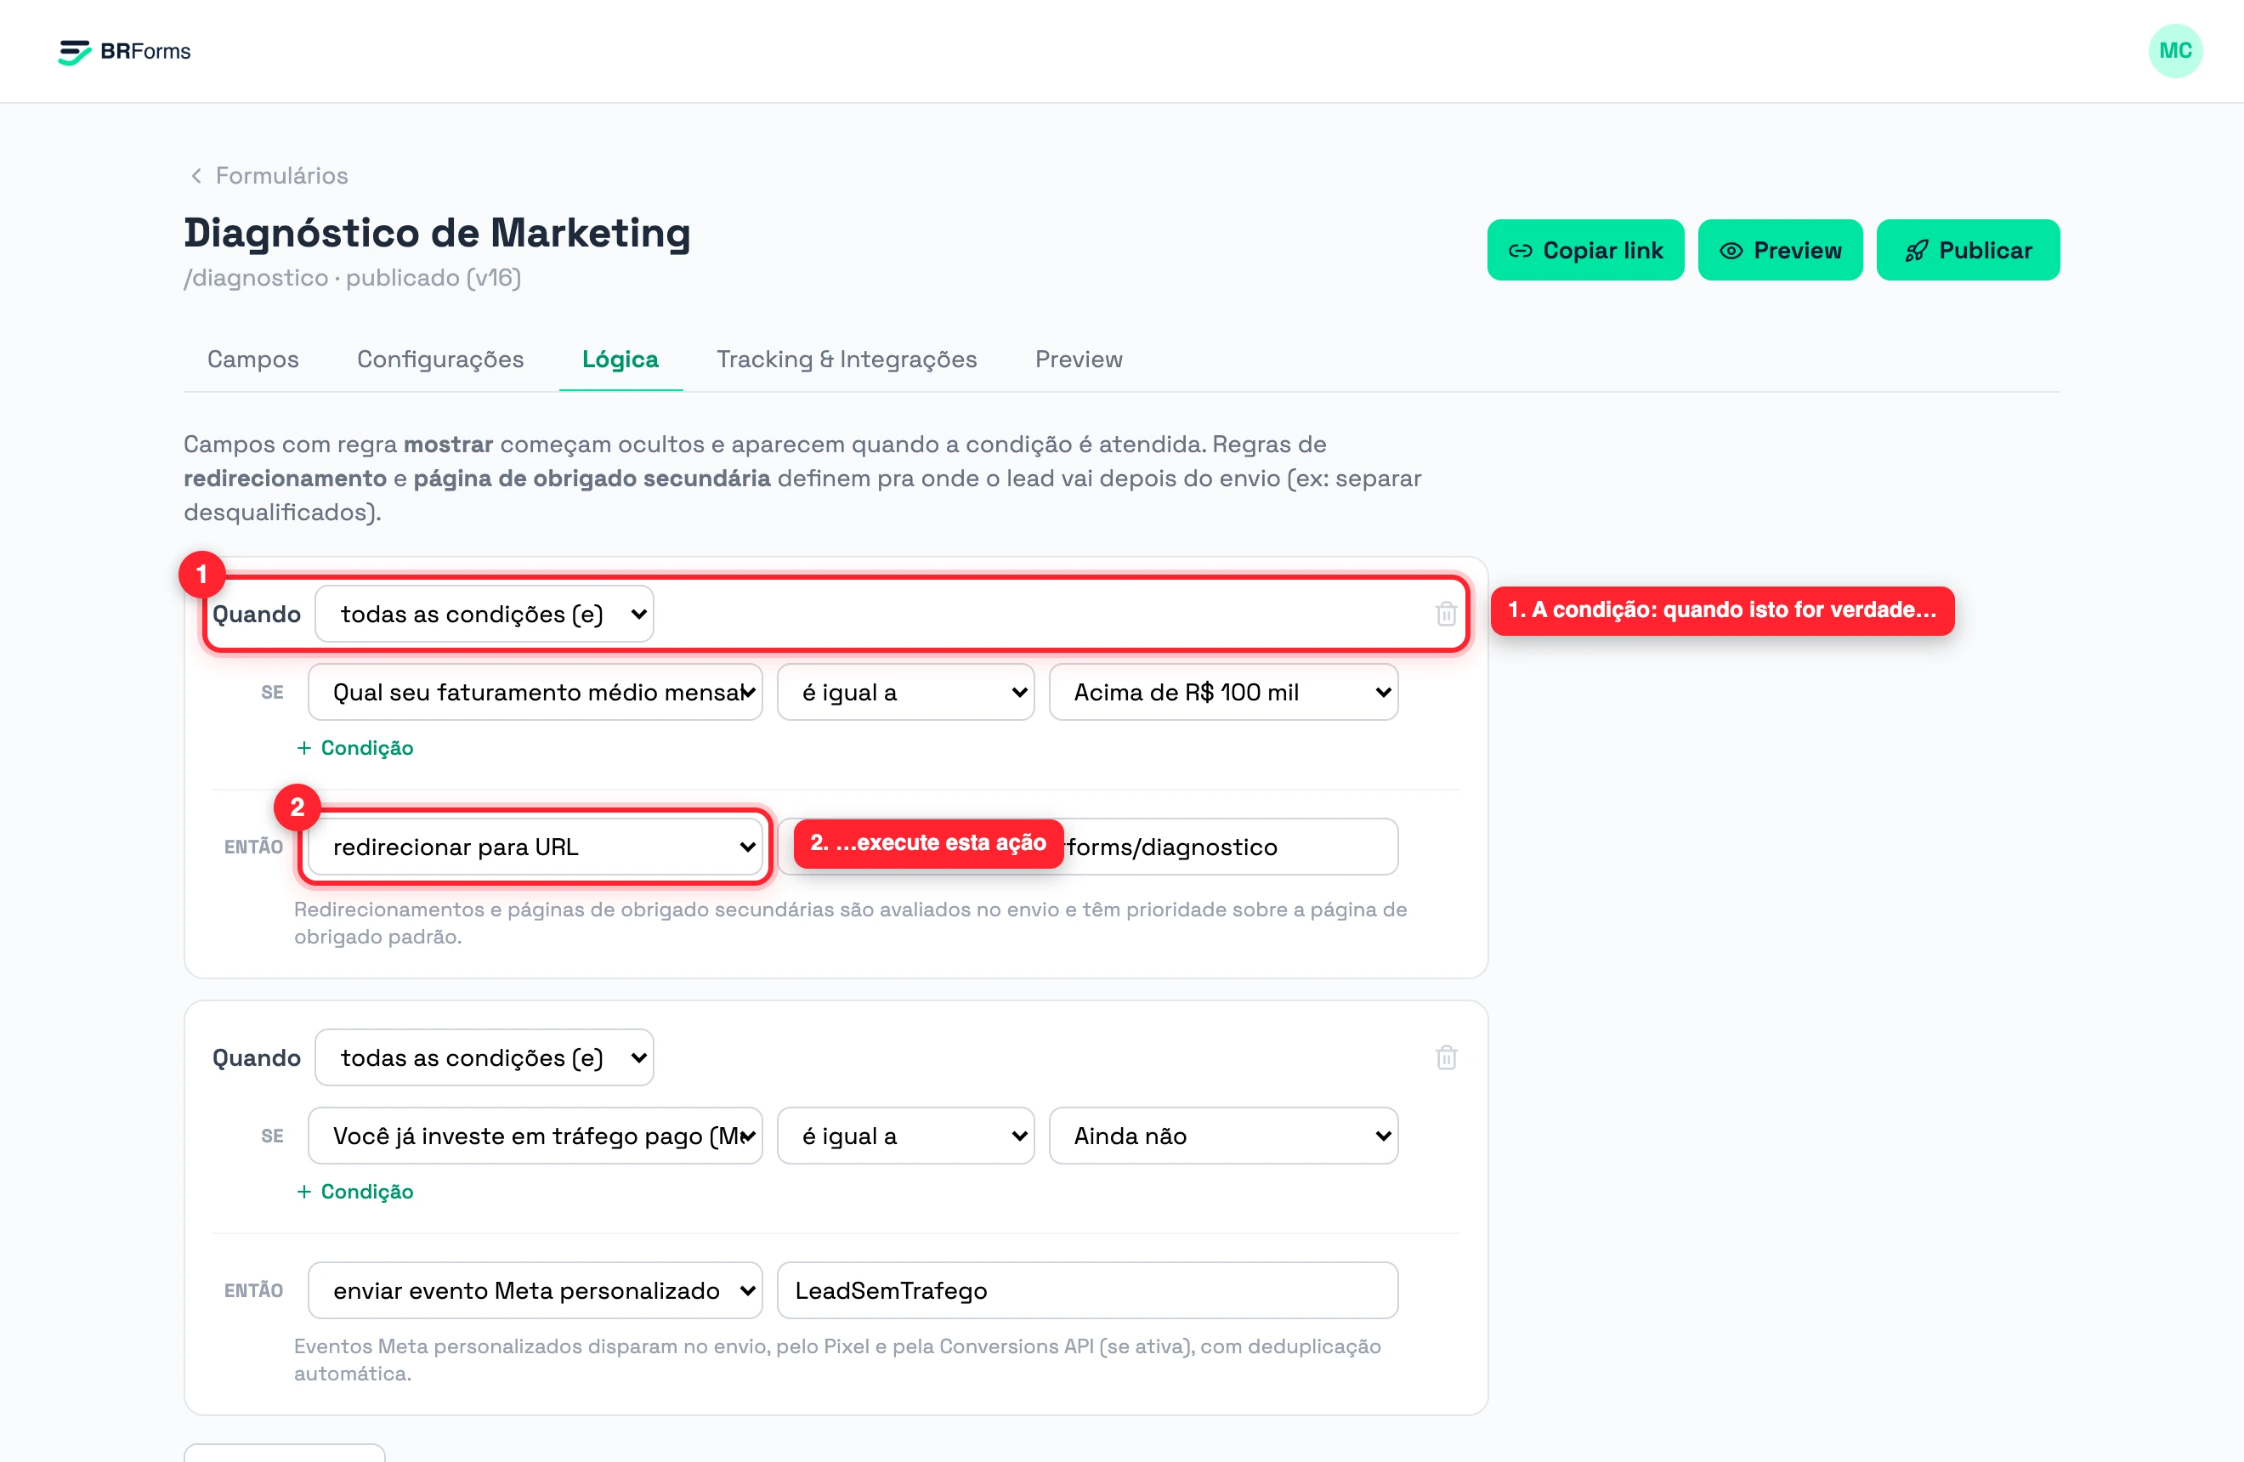This screenshot has width=2244, height=1462.
Task: Open 'Qual seu faturamento médio mensal' field dropdown
Action: 535,693
